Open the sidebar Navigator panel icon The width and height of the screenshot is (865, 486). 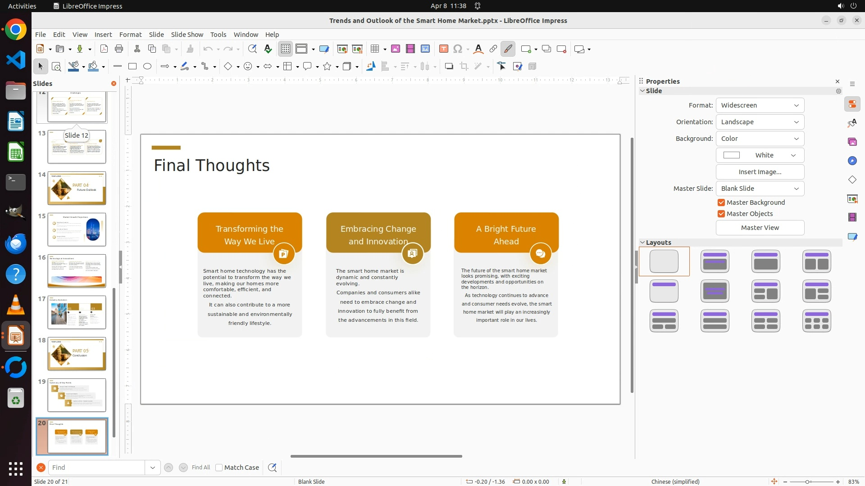(x=852, y=161)
